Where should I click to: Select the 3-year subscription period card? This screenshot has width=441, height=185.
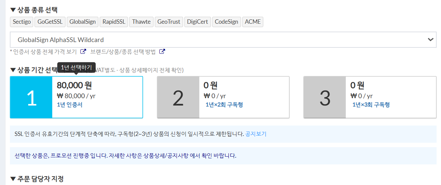click(370, 97)
